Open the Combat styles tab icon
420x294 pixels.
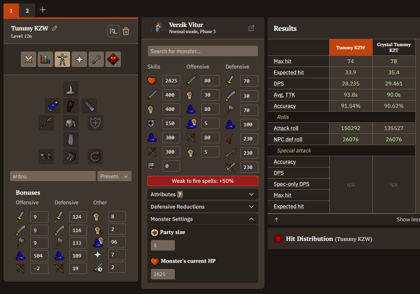coord(28,59)
